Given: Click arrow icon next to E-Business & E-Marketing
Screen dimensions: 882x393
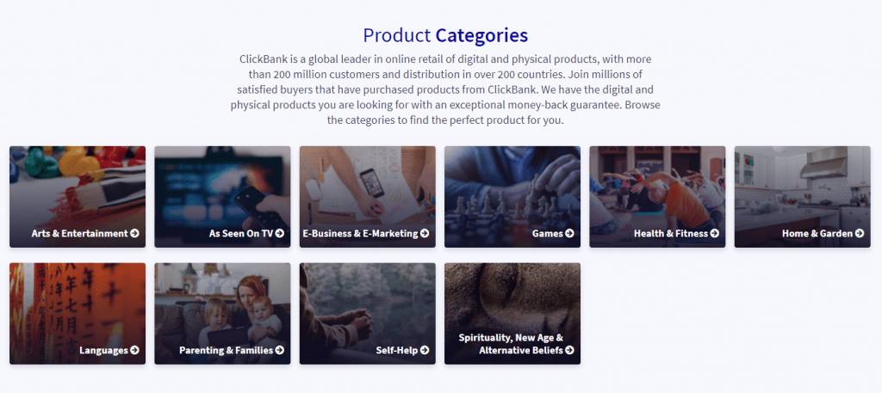Looking at the screenshot, I should point(425,234).
